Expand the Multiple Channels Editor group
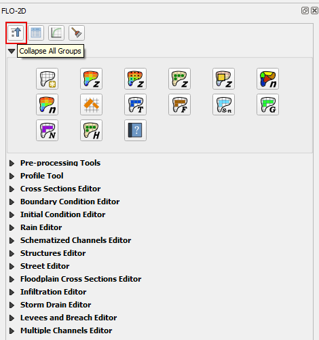The height and width of the screenshot is (340, 319). click(12, 330)
